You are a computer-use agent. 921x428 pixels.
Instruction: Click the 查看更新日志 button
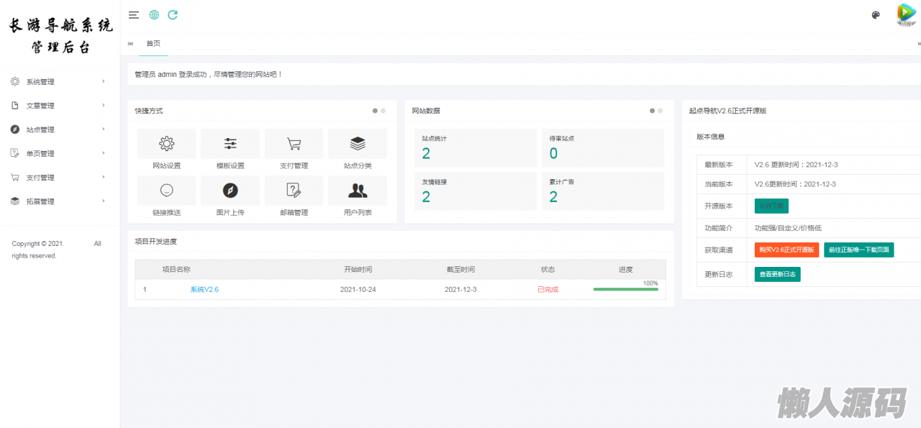777,274
